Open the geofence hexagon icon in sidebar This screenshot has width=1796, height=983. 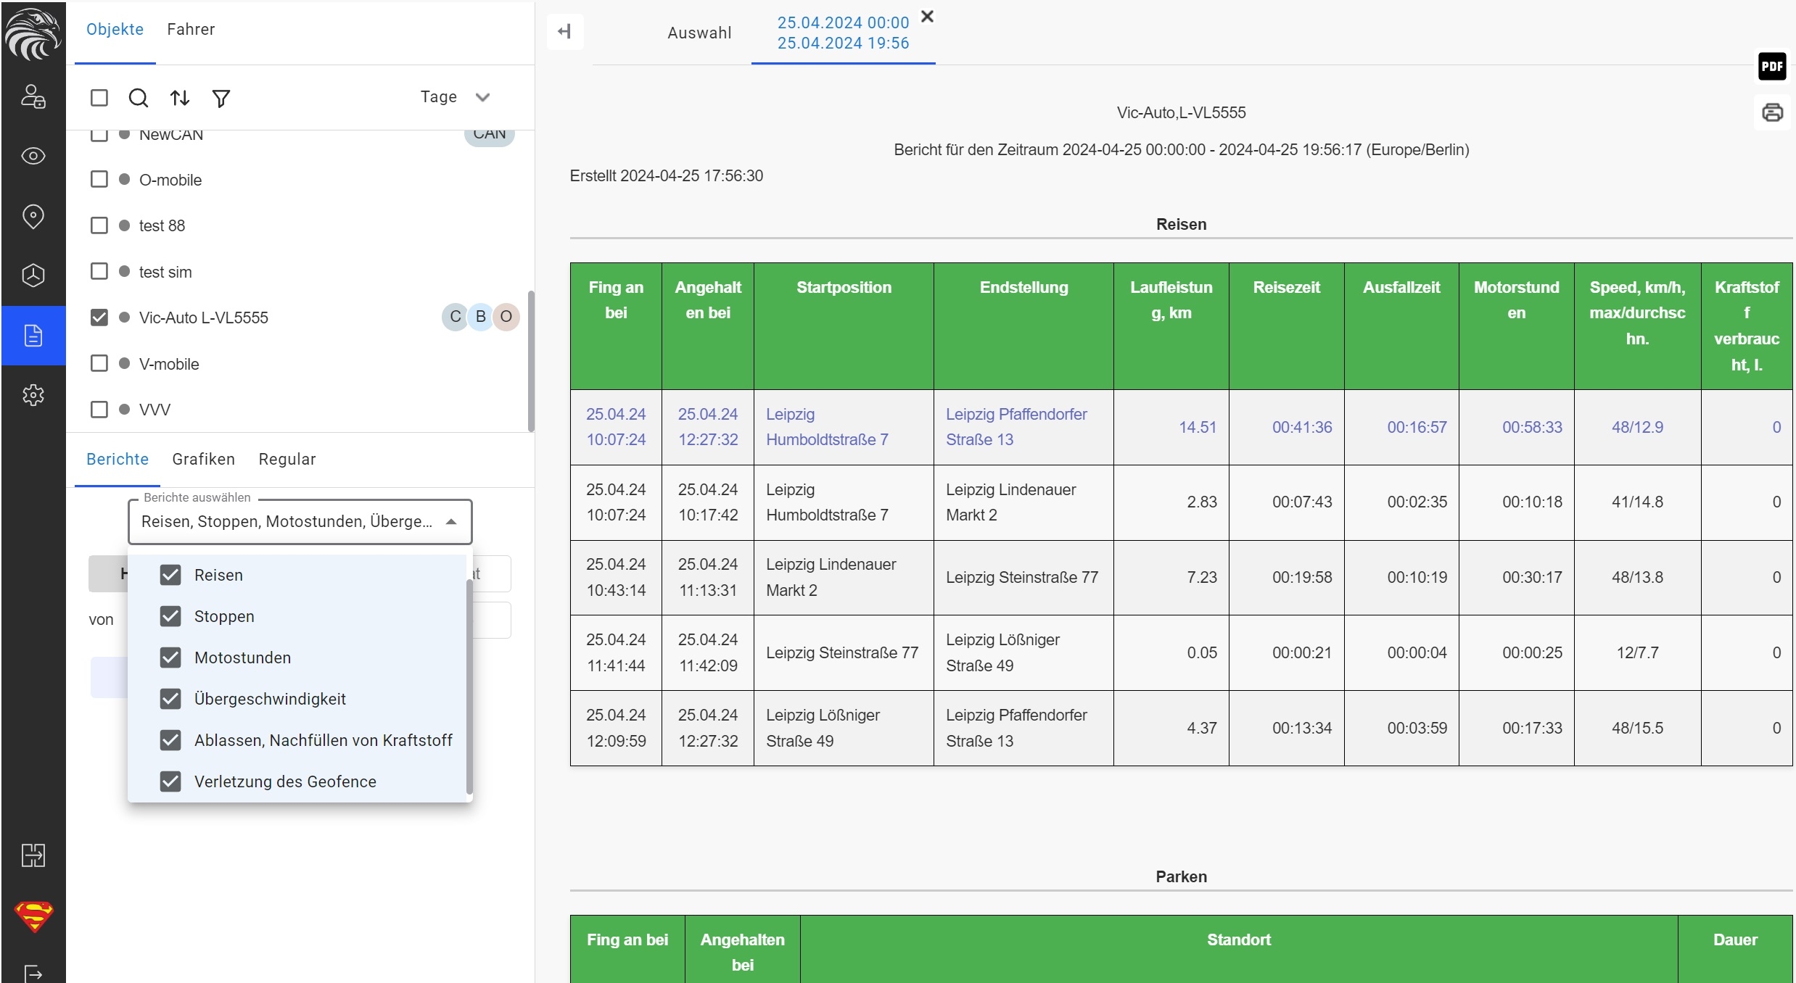[33, 275]
